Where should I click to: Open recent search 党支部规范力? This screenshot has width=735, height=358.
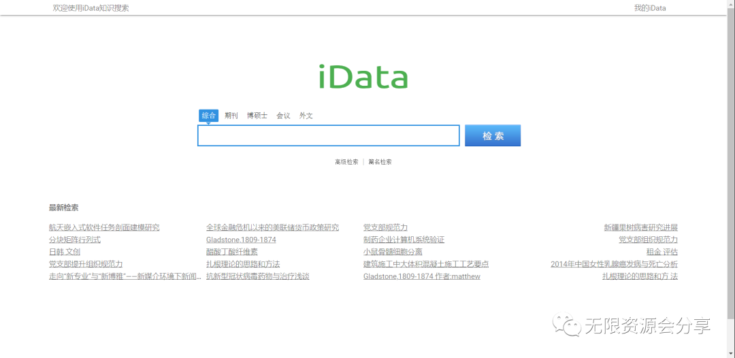(x=385, y=228)
